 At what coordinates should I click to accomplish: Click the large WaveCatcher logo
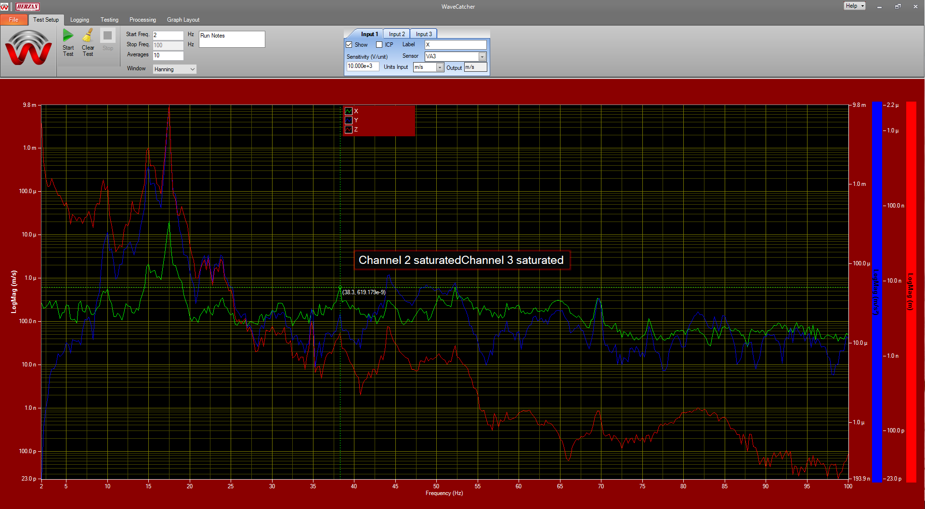28,48
